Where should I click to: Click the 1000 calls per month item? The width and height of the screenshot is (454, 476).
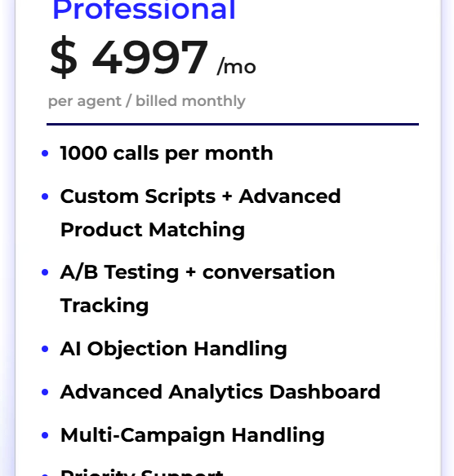(167, 153)
